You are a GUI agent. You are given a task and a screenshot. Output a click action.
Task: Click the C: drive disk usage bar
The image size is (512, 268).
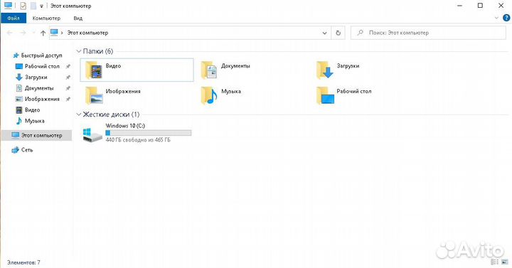pyautogui.click(x=148, y=133)
